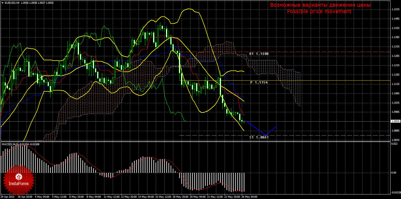Click the MACD -0.01528 scale label

[x=395, y=192]
